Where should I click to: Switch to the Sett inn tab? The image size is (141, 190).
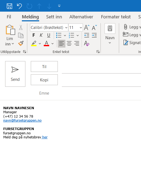[x=54, y=17]
